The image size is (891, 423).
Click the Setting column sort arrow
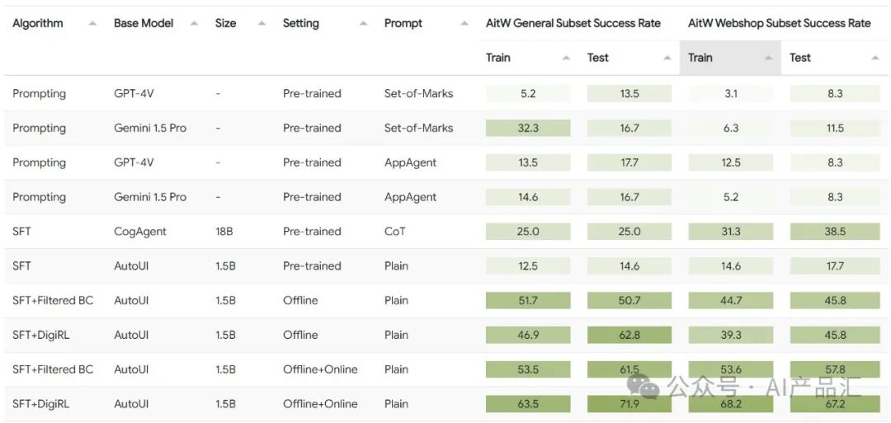point(363,24)
